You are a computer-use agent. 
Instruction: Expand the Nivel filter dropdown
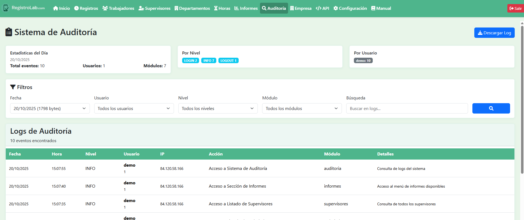click(x=218, y=108)
